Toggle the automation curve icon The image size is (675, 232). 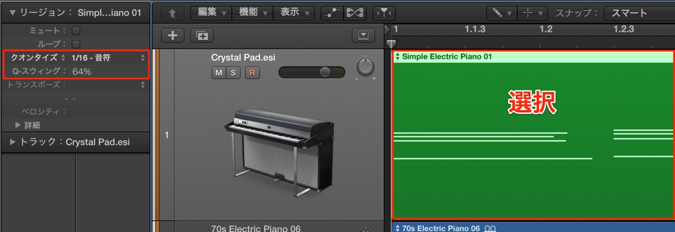click(331, 12)
